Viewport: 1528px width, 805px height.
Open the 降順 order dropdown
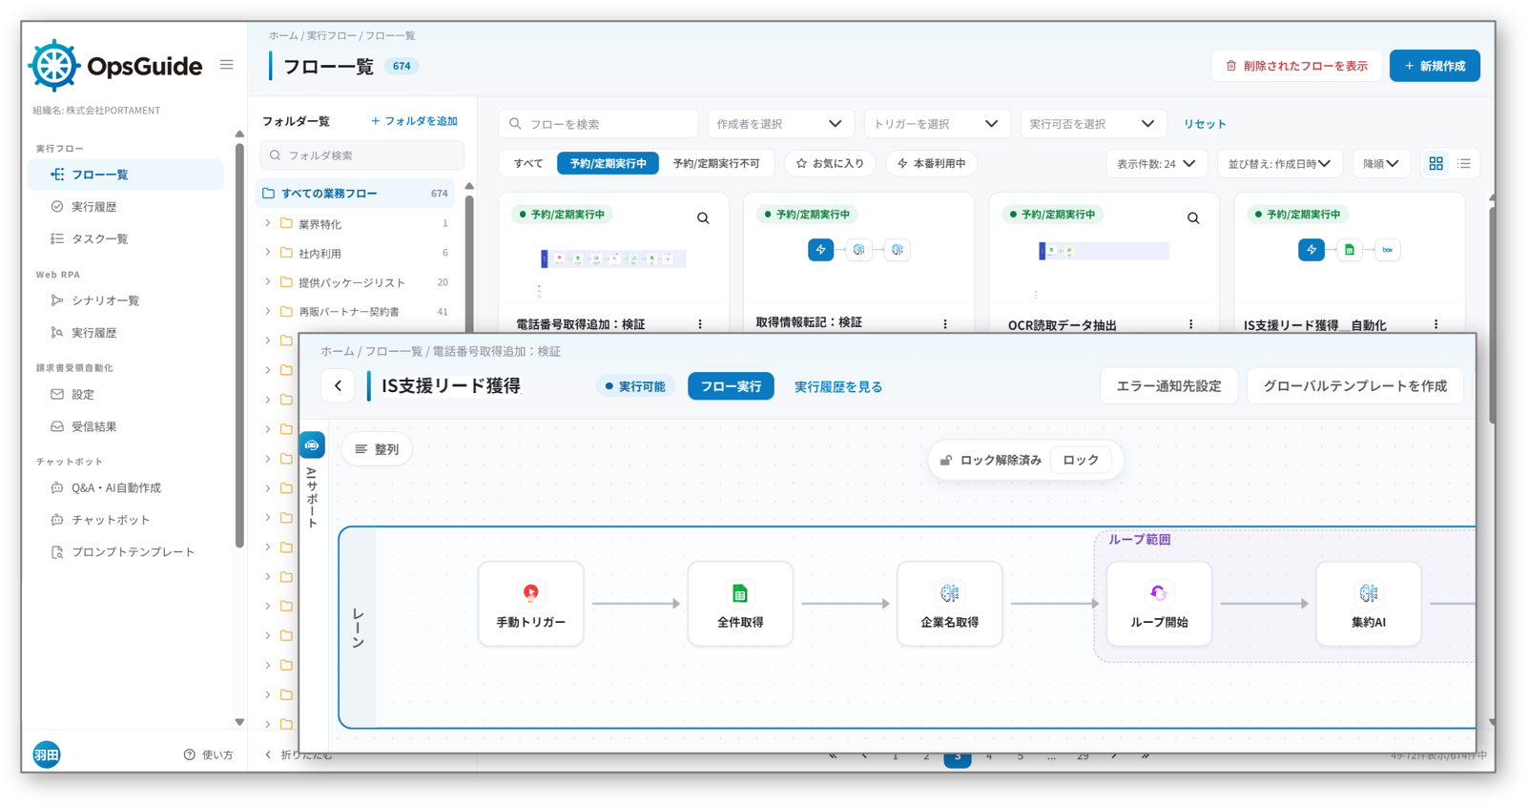(1381, 164)
